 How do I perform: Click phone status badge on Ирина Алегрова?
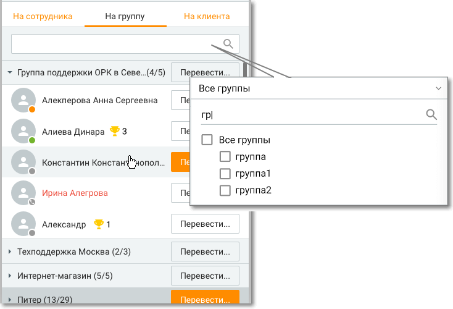[32, 202]
